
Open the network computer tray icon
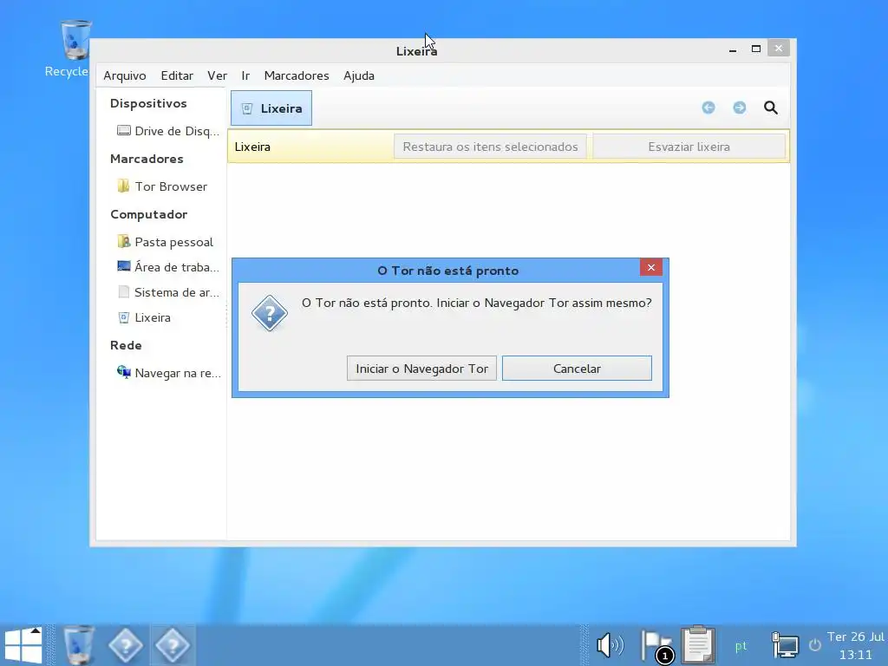pyautogui.click(x=785, y=645)
